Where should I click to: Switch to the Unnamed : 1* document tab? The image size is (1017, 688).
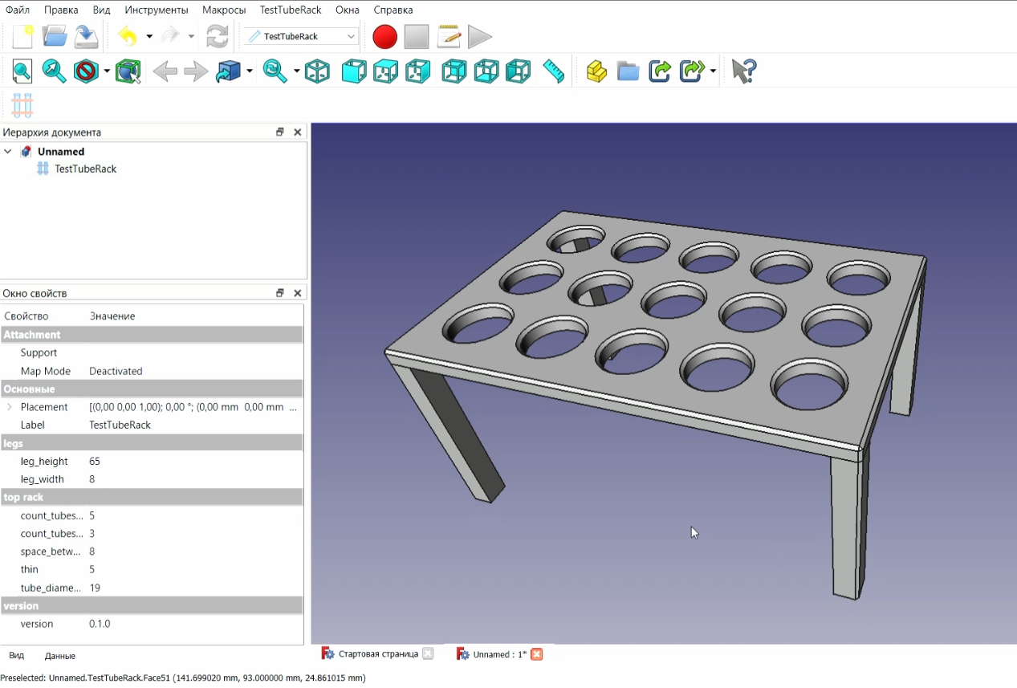[499, 654]
